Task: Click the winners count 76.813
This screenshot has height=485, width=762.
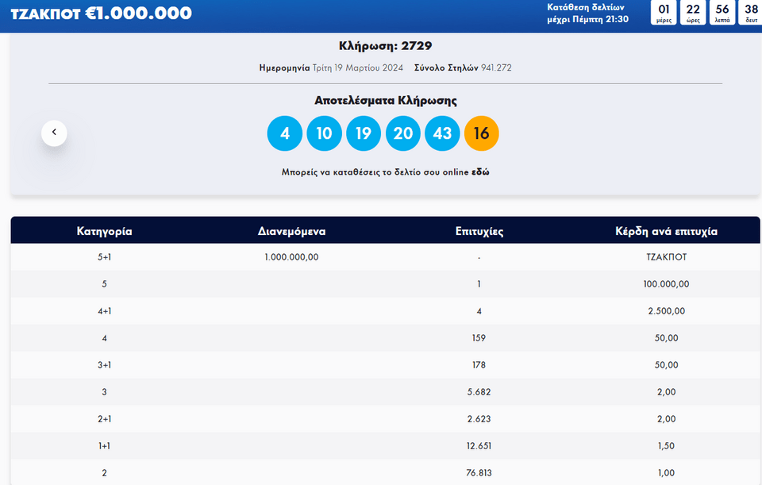Action: coord(479,473)
